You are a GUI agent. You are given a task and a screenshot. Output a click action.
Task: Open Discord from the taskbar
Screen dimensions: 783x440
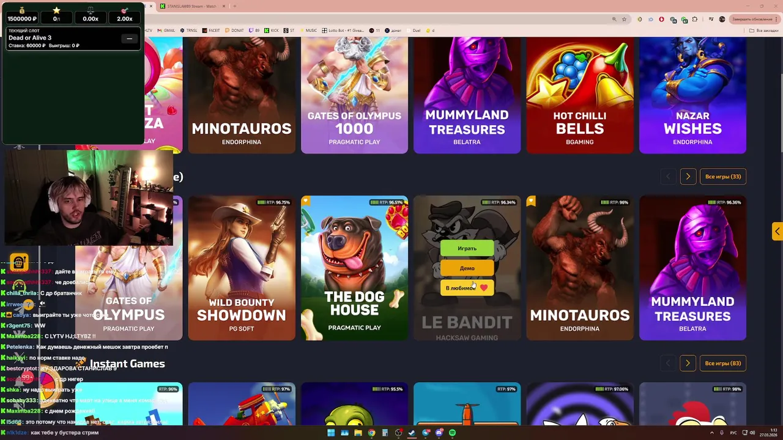439,433
